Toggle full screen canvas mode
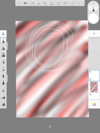 coord(80,3)
